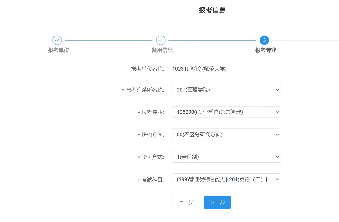Screen dimensions: 339x222
Task: Go to the 备用信息 step label
Action: 162,50
